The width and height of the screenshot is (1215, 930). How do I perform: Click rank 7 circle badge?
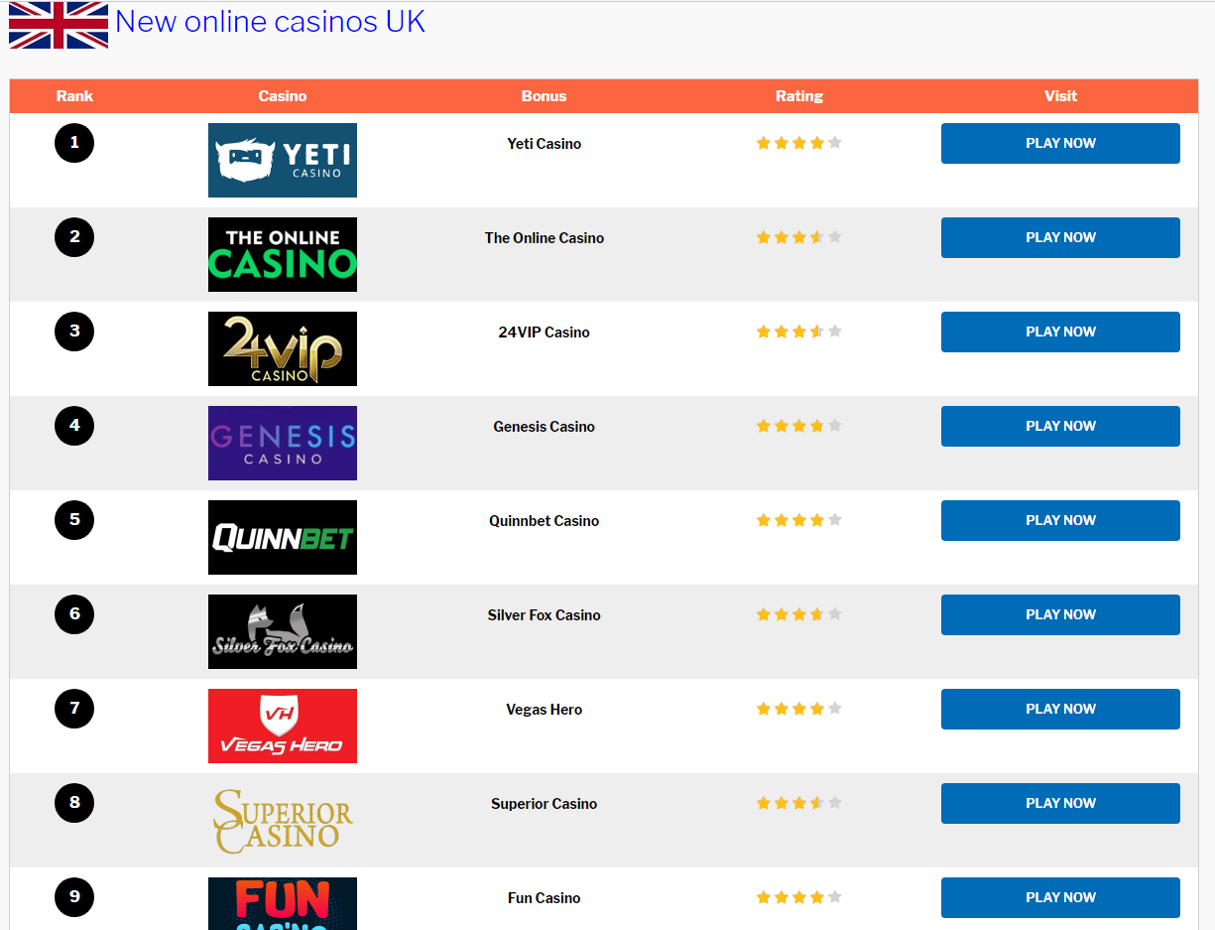(74, 709)
